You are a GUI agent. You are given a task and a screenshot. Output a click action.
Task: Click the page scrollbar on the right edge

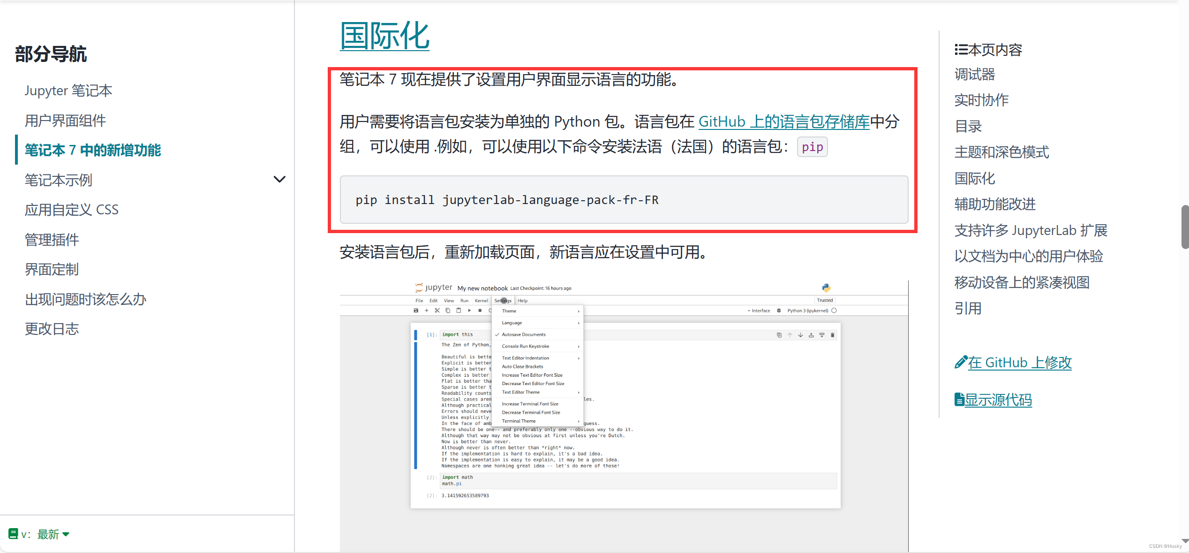coord(1185,220)
